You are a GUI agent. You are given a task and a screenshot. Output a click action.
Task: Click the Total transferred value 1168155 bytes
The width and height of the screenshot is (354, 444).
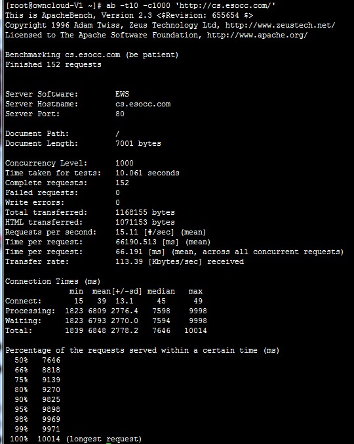(145, 212)
